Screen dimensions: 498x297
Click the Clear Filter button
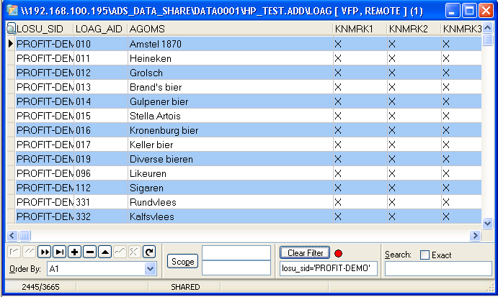point(305,253)
